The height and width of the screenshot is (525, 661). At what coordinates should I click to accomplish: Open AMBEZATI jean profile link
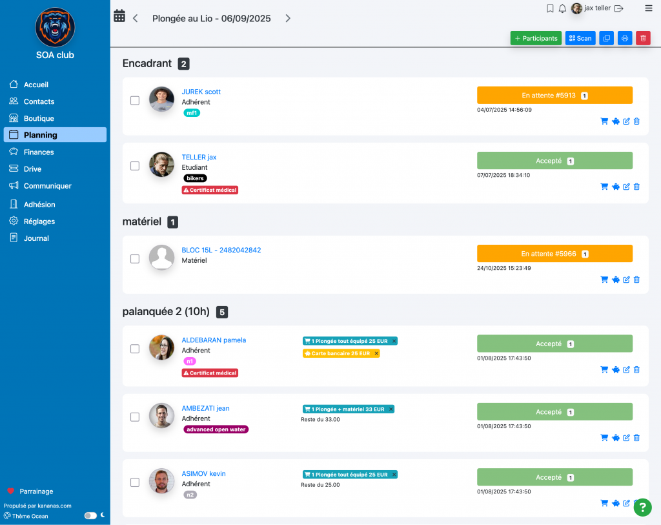pyautogui.click(x=205, y=408)
